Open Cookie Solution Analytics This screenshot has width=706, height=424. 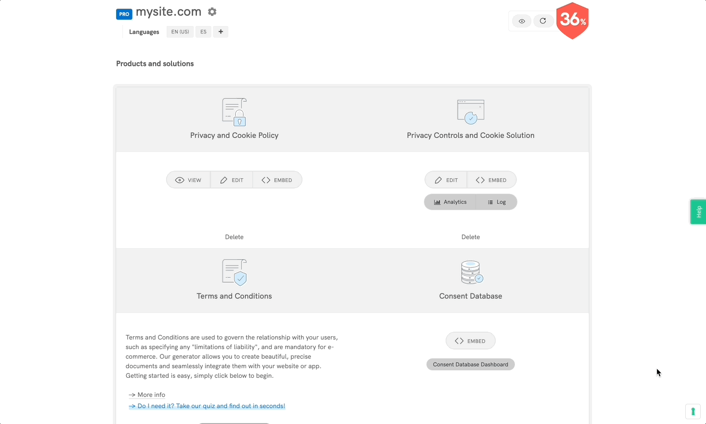click(450, 202)
